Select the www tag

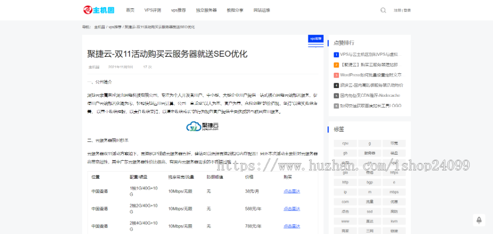(x=345, y=221)
